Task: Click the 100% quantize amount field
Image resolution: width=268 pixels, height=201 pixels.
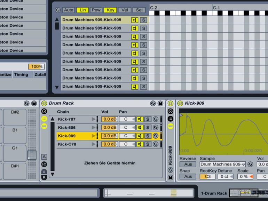Action: [x=37, y=66]
